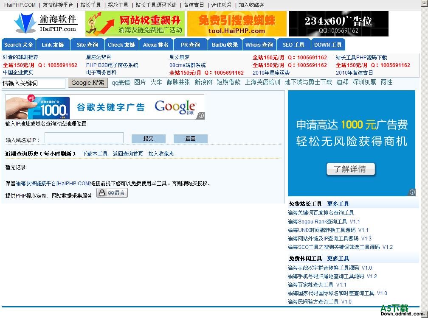Image resolution: width=428 pixels, height=318 pixels.
Task: Open 渝海民间验方查询工具 V1.0 link
Action: [320, 301]
